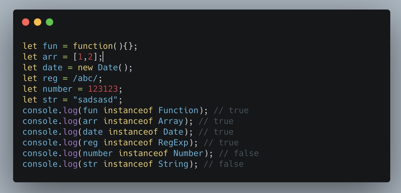Click 'Date' in the new Date() expression
Viewport: 401px width, 193px height.
[x=108, y=68]
